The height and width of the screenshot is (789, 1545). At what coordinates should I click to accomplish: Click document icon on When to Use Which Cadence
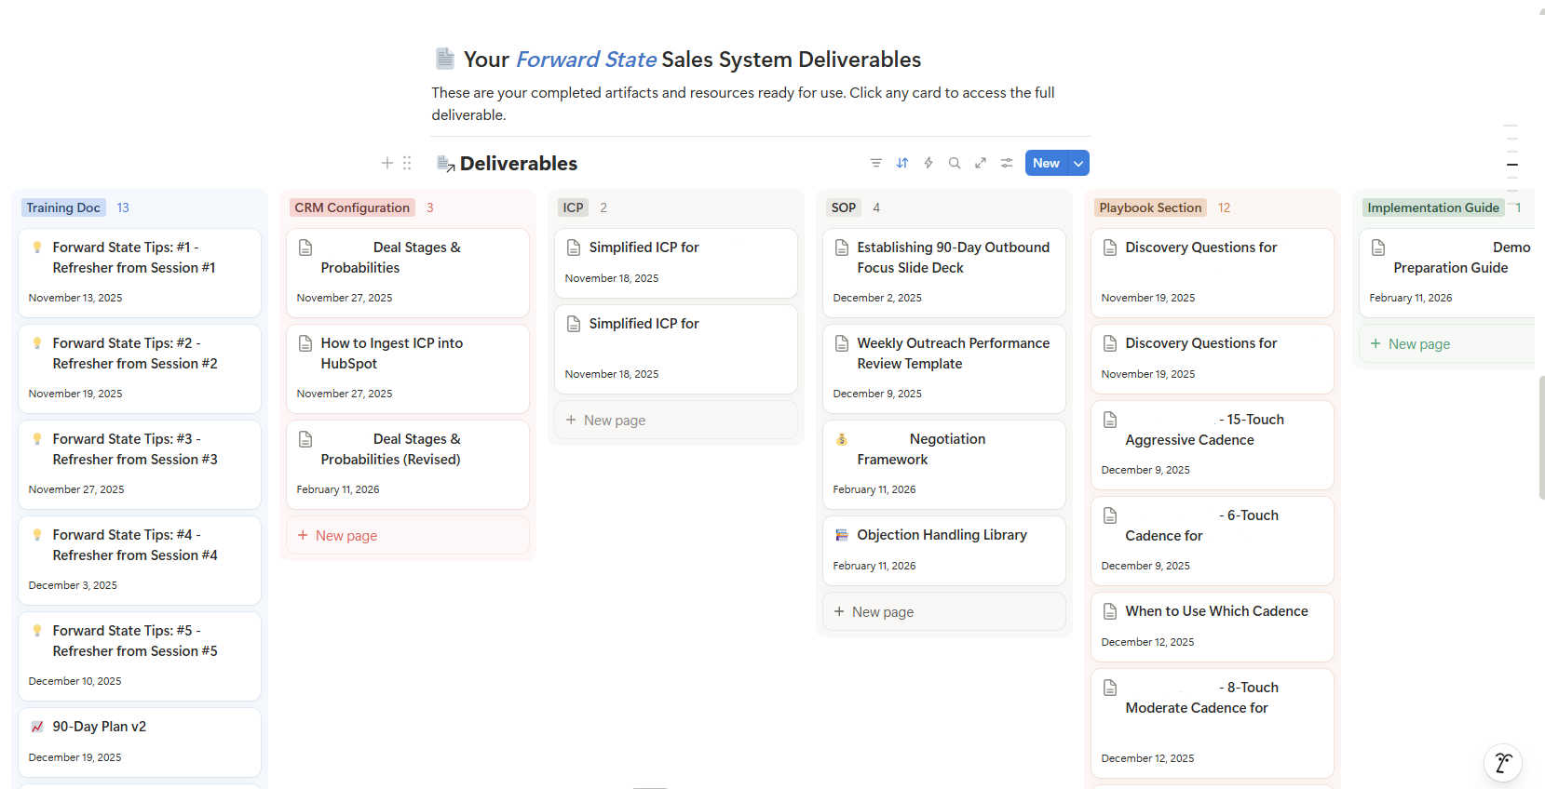click(x=1110, y=611)
